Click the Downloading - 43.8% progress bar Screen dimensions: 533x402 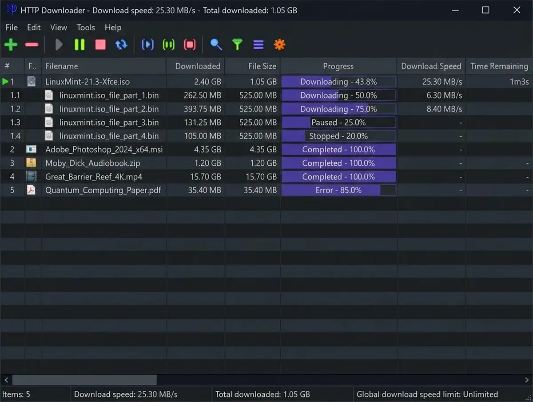pyautogui.click(x=339, y=82)
